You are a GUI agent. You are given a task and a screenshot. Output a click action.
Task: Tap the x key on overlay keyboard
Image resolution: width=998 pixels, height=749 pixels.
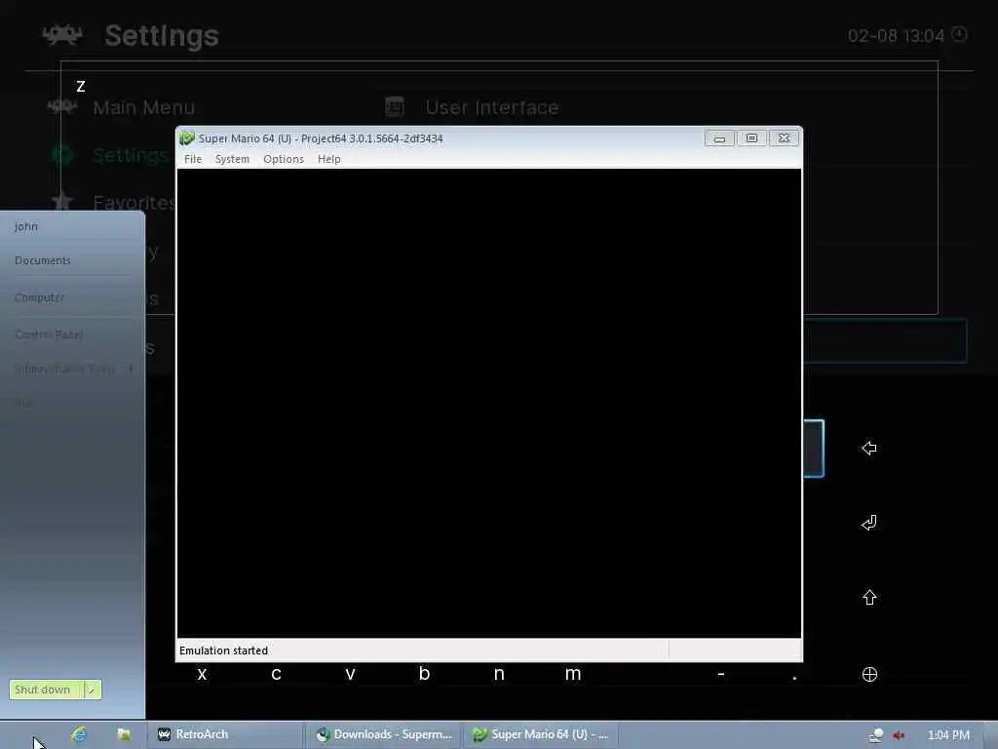coord(202,674)
